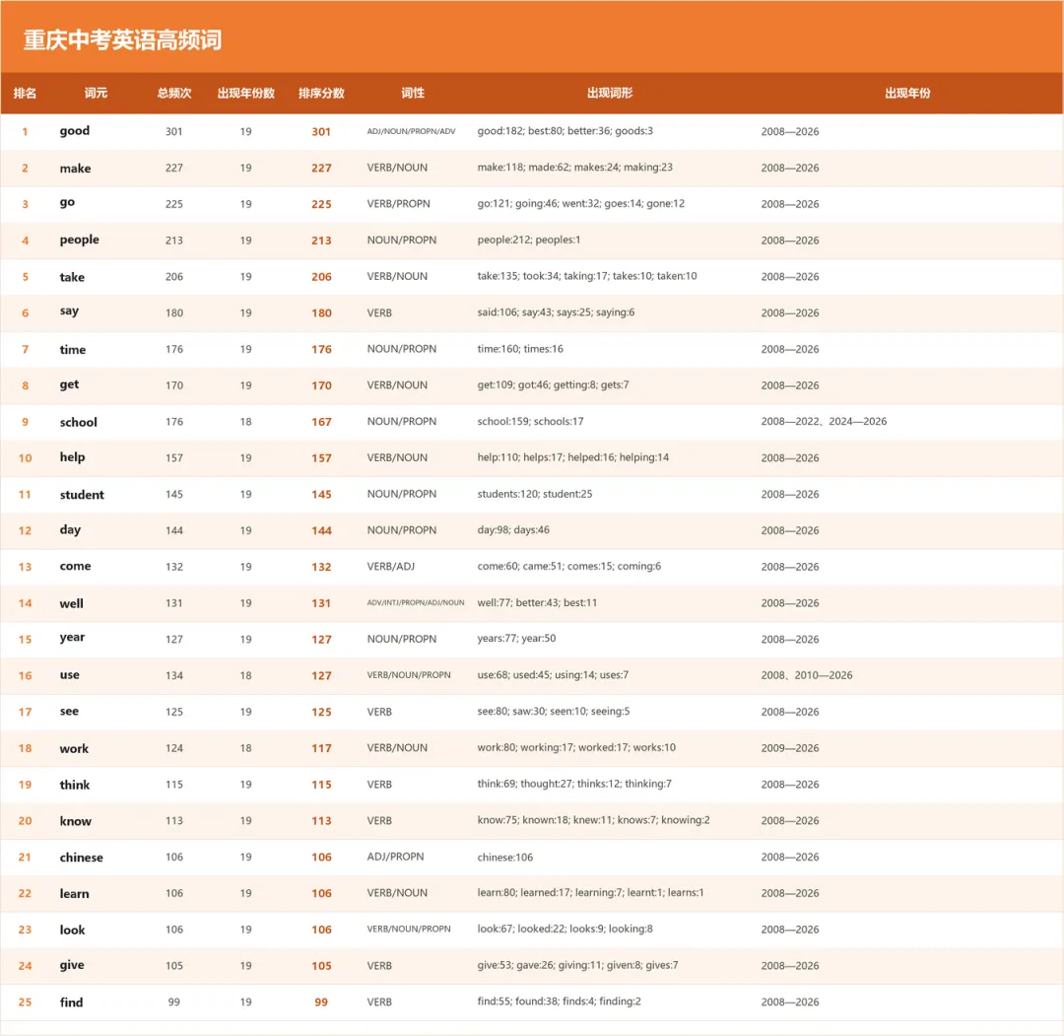Select the word "find" in the last row
Screen dimensions: 1064x1036
[71, 1002]
